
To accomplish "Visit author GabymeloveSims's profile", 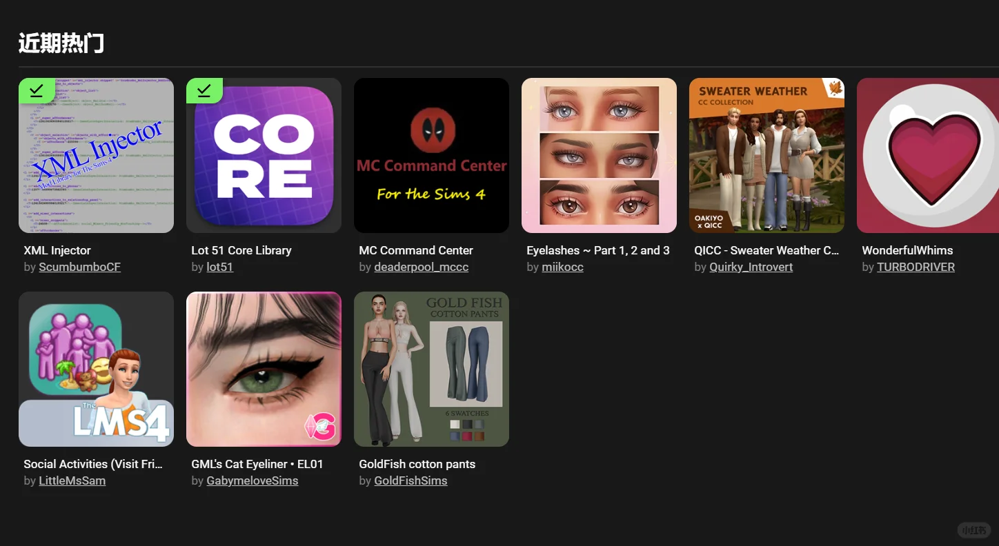I will coord(252,481).
